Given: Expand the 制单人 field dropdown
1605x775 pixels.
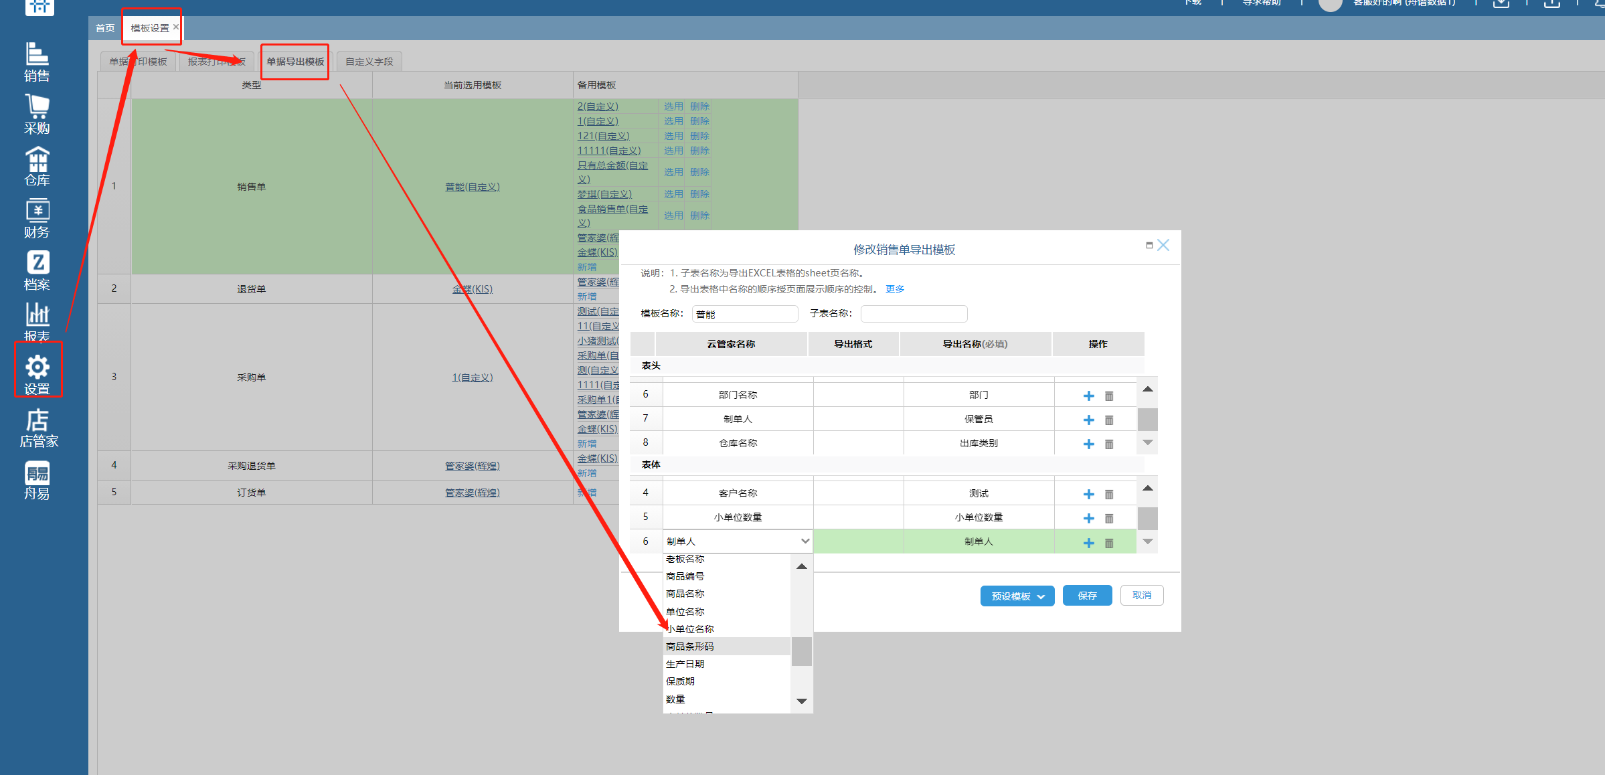Looking at the screenshot, I should click(x=805, y=541).
